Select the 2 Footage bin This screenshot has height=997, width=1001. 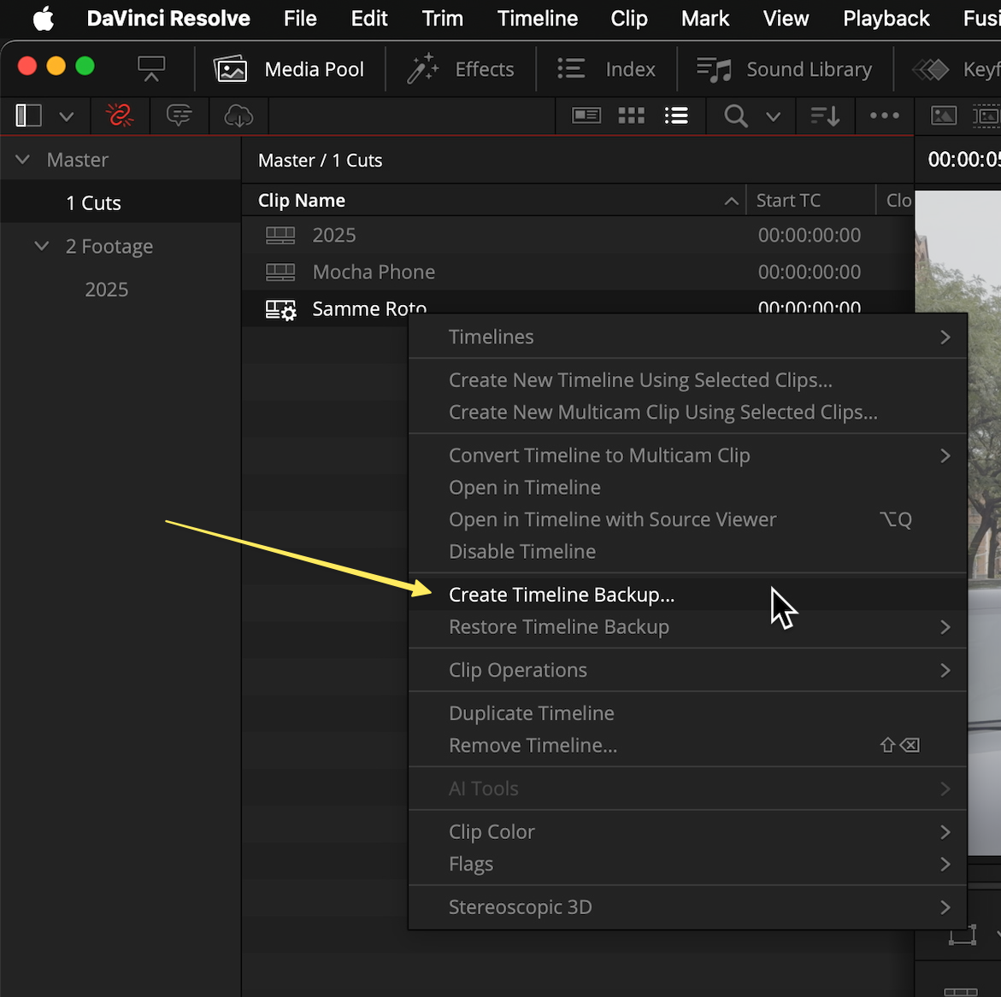[x=109, y=246]
